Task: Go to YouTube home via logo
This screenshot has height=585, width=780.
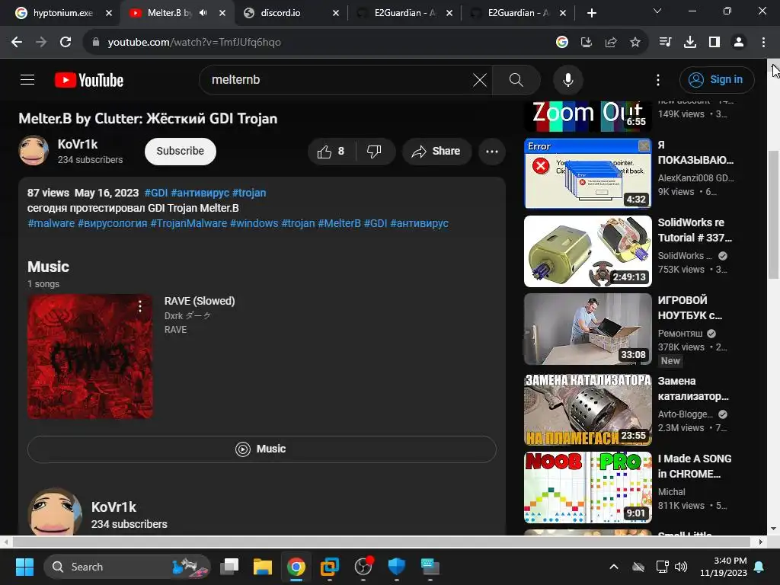Action: [x=89, y=79]
